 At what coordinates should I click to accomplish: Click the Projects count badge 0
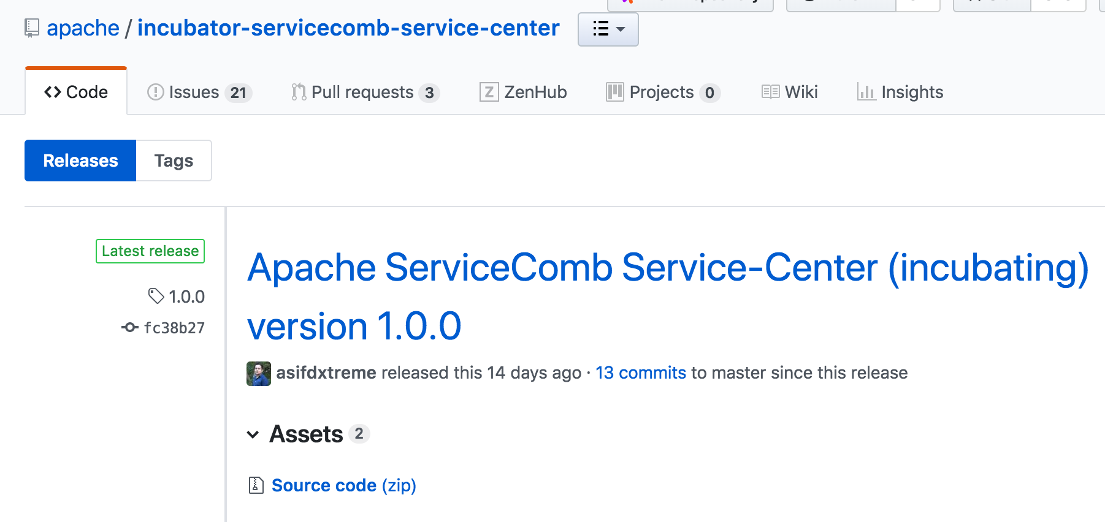[x=709, y=93]
